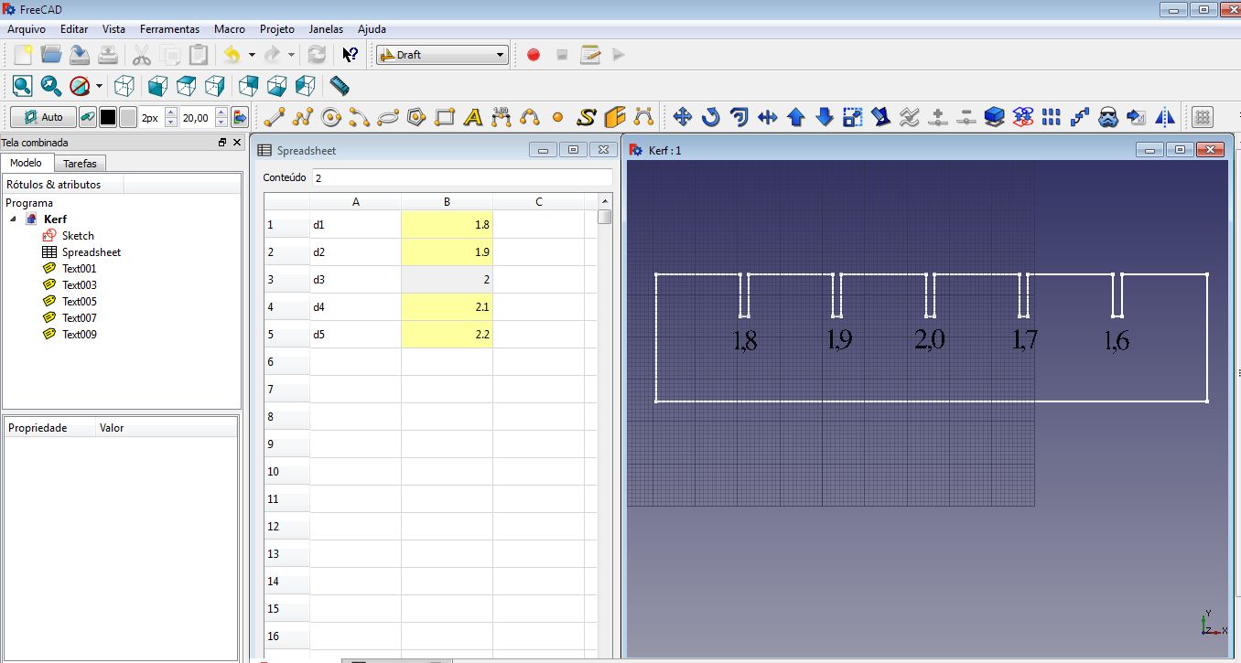Select spreadsheet column B header
This screenshot has width=1241, height=663.
[447, 202]
